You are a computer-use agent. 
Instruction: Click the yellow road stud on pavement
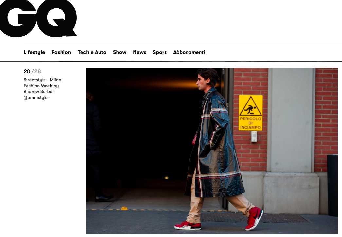pos(124,208)
